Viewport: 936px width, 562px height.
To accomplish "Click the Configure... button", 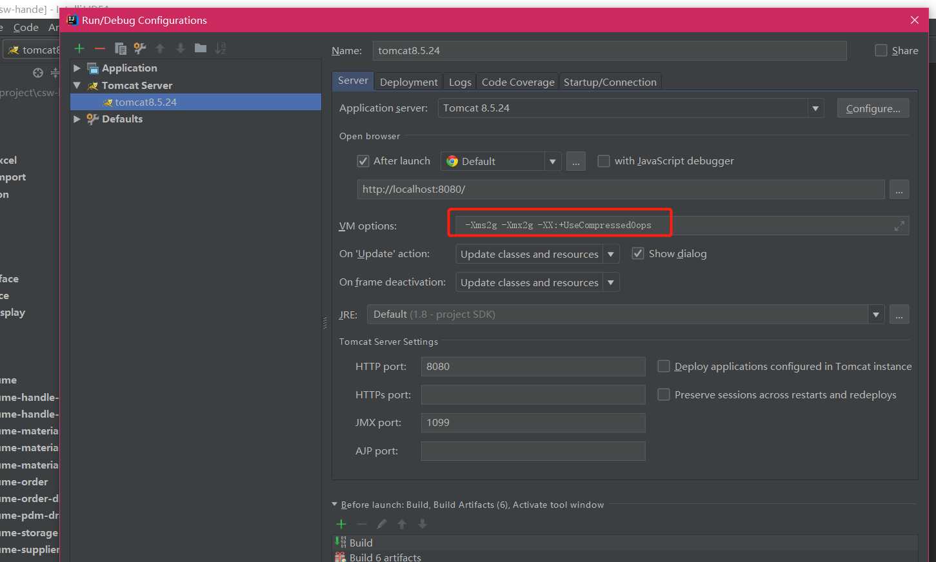I will click(x=873, y=108).
